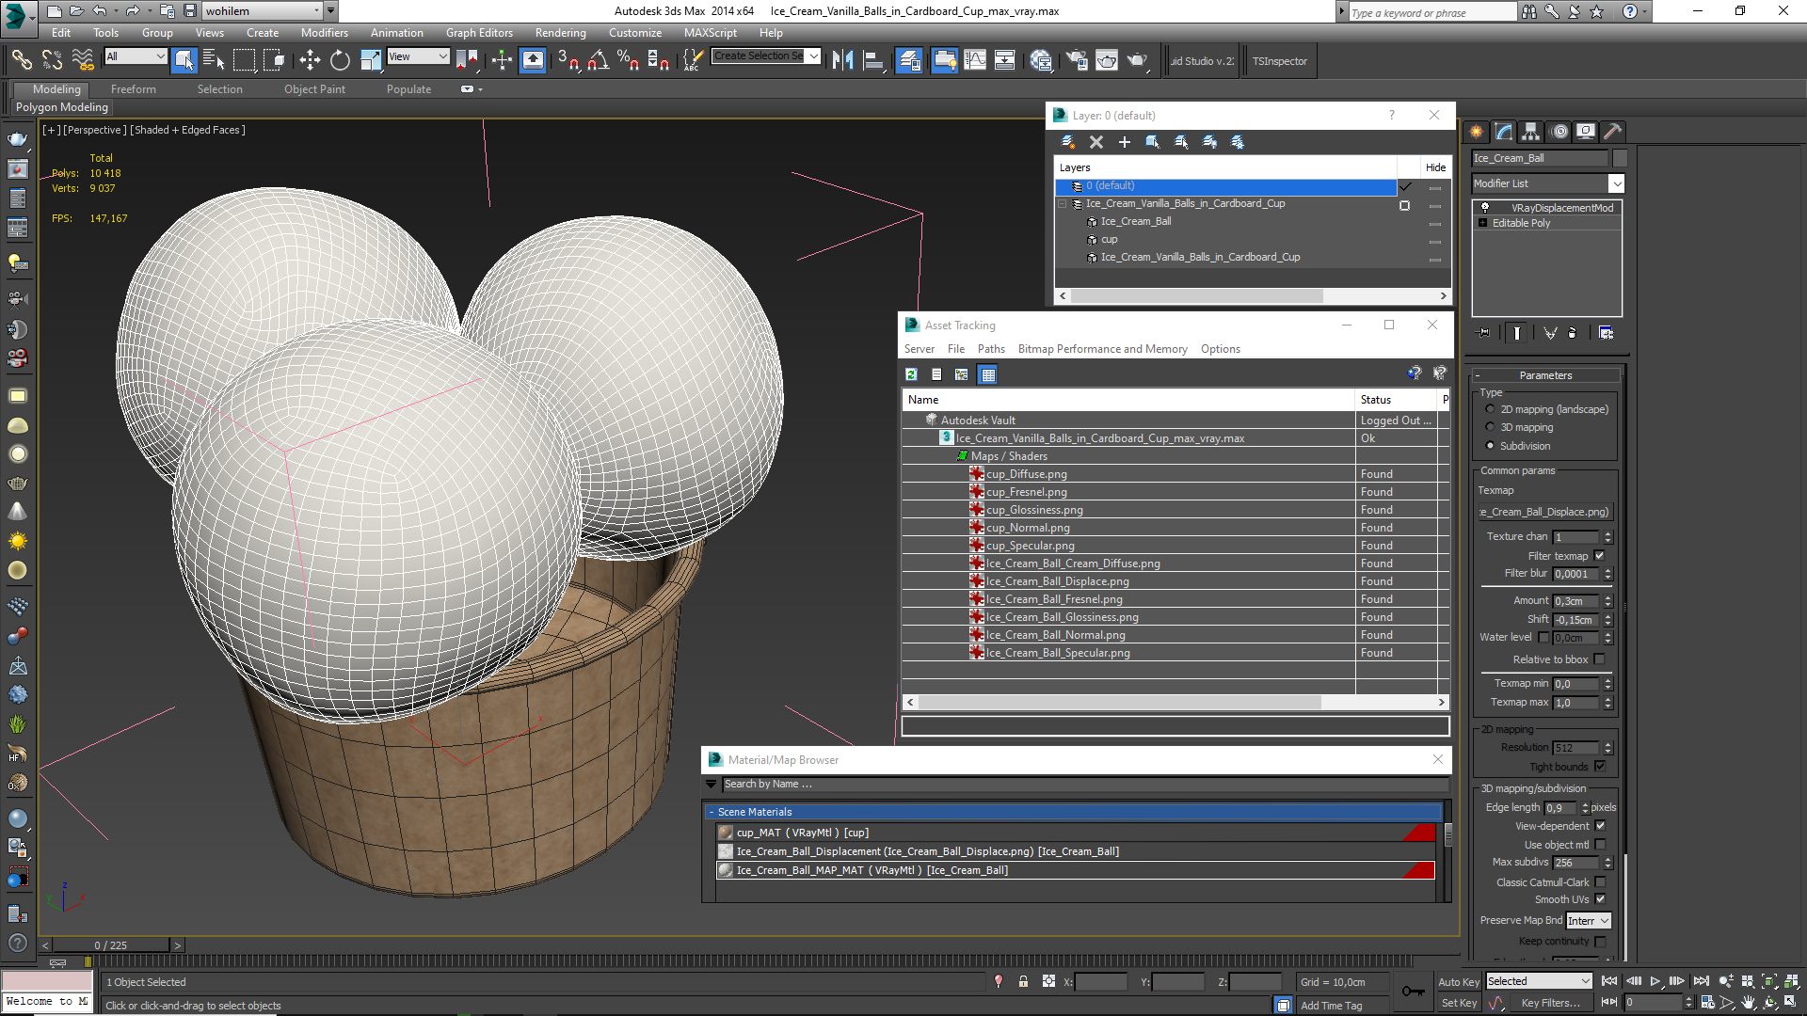Click Delete layer X icon in Layer dialog
This screenshot has width=1807, height=1016.
(1095, 142)
